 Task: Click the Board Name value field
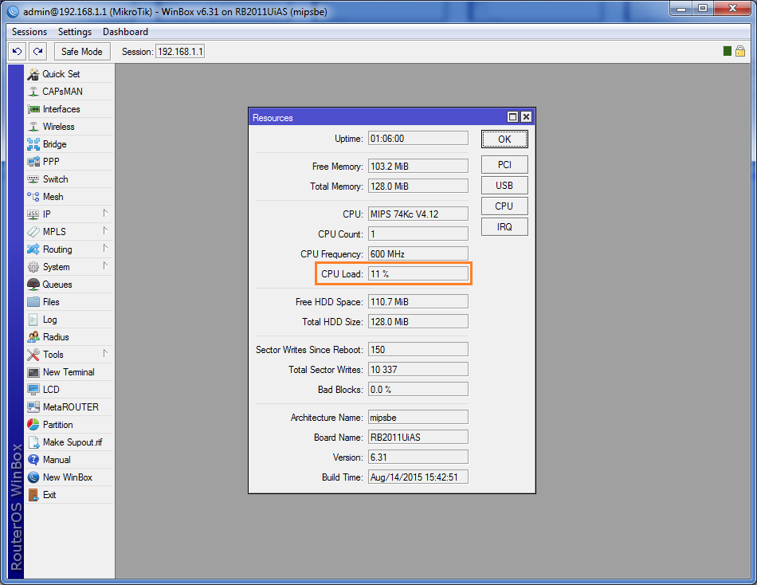418,438
